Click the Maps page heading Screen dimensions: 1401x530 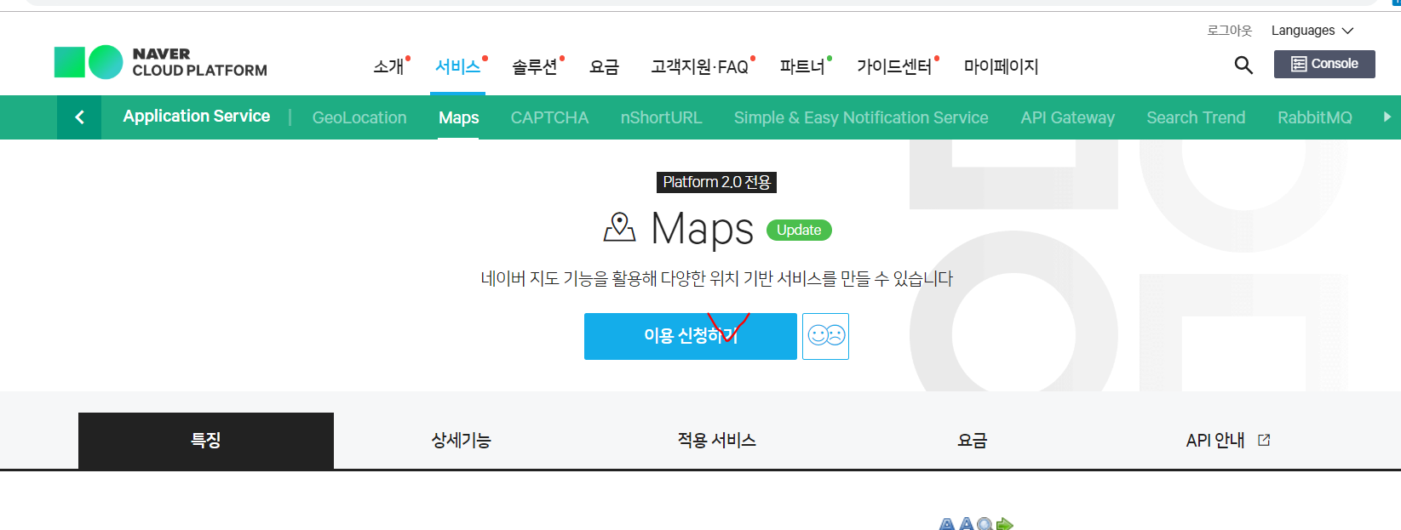703,228
